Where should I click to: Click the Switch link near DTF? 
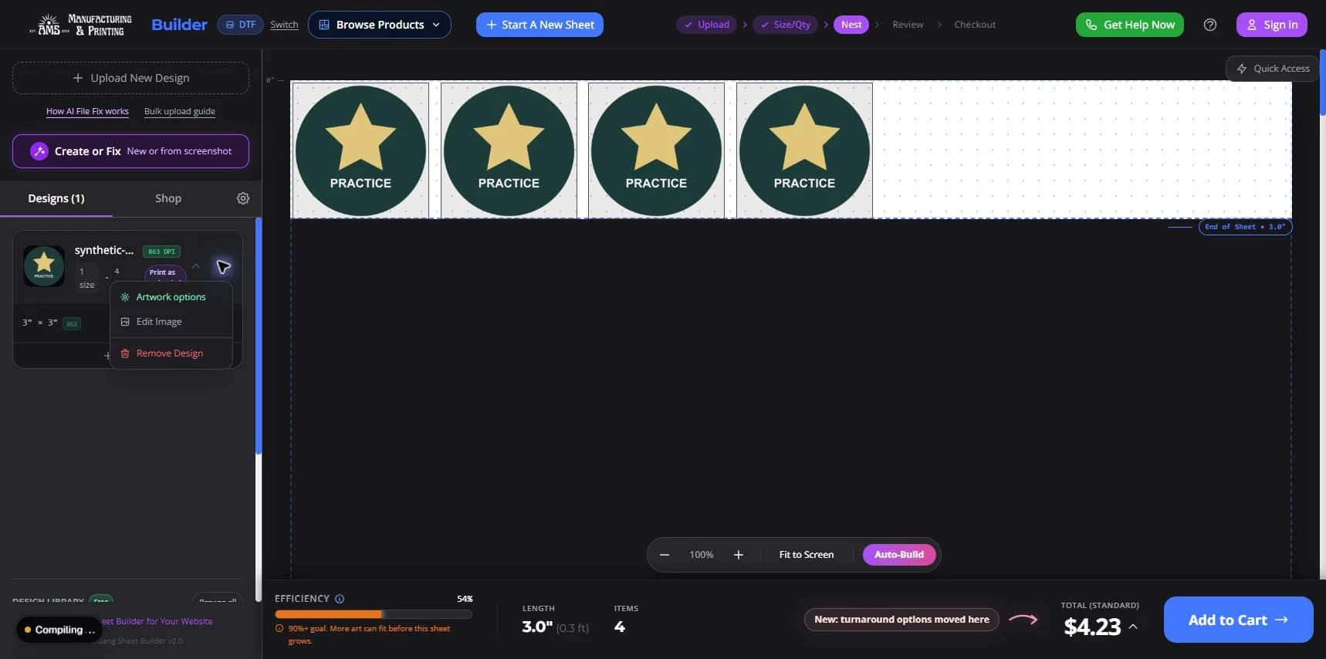(x=284, y=25)
